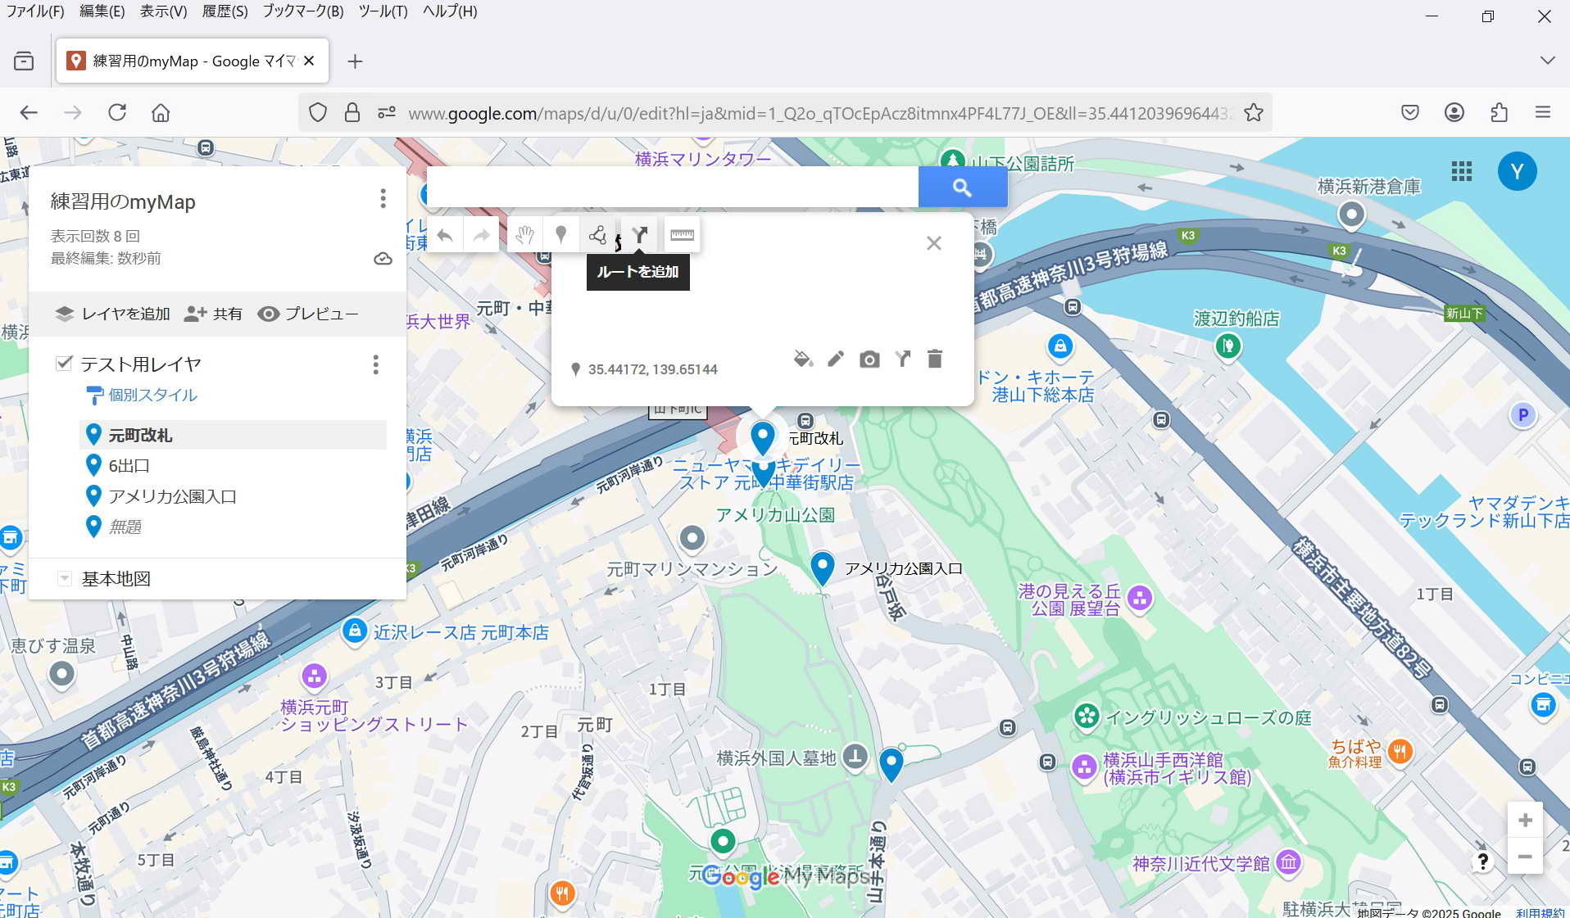Add photo with the camera icon
This screenshot has height=918, width=1570.
click(x=869, y=359)
